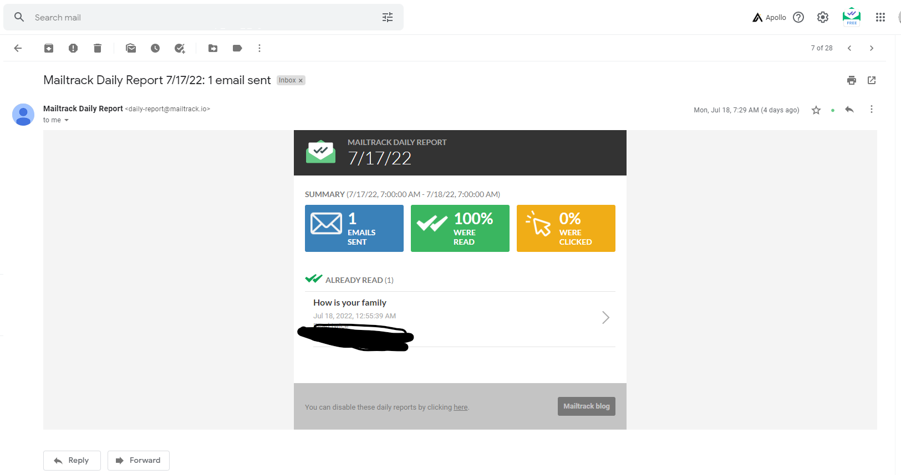The image size is (901, 475).
Task: Expand 'to me' recipient details
Action: point(67,120)
